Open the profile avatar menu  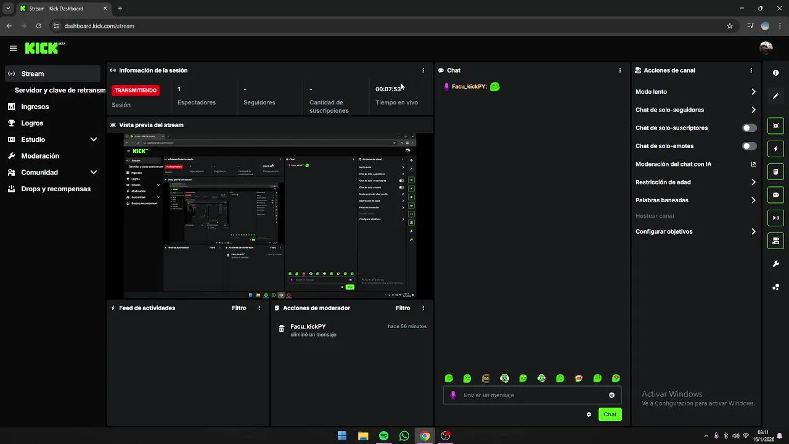click(766, 48)
